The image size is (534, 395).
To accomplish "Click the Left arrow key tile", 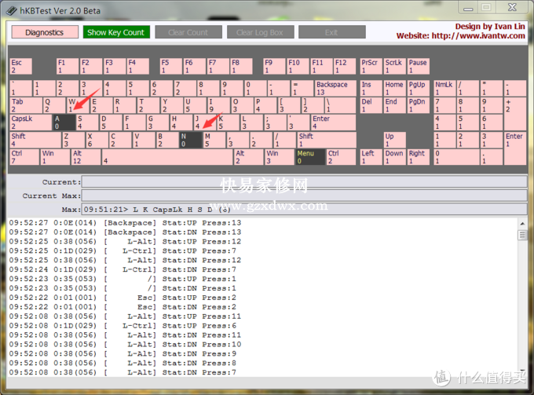I will [x=371, y=157].
